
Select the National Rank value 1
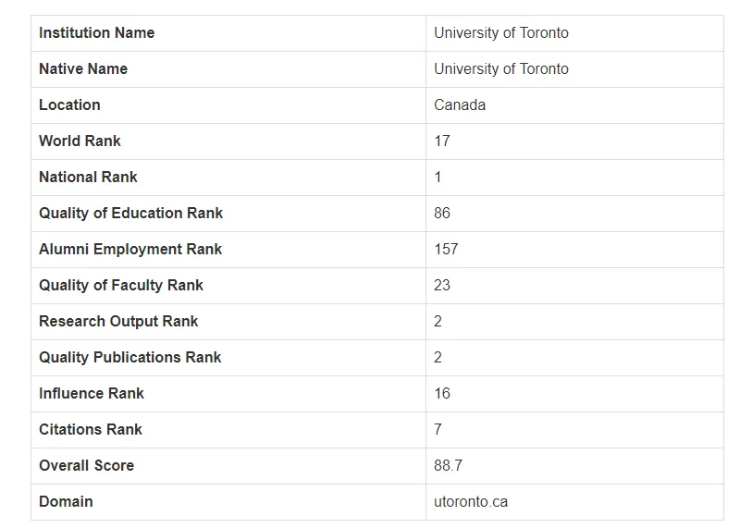[x=438, y=177]
